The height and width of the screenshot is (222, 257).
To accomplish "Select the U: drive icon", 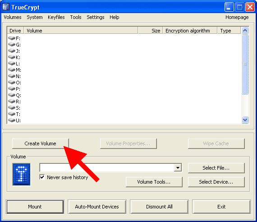I will pyautogui.click(x=12, y=120).
